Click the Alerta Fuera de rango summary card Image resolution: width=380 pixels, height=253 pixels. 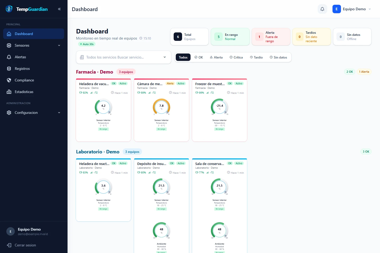[271, 37]
